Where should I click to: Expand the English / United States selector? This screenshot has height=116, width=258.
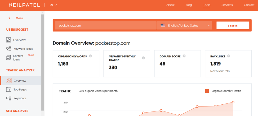pyautogui.click(x=184, y=26)
